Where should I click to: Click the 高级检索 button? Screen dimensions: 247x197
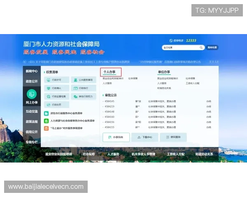point(212,48)
